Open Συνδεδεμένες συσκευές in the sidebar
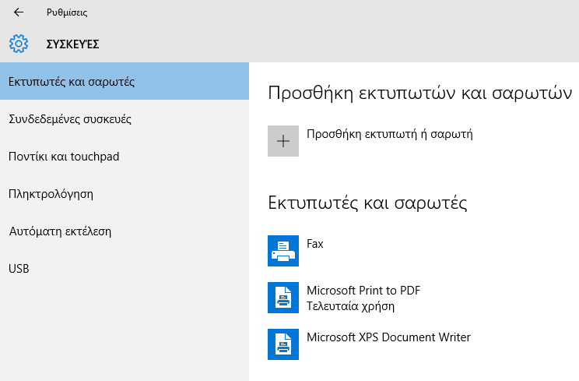 (70, 119)
